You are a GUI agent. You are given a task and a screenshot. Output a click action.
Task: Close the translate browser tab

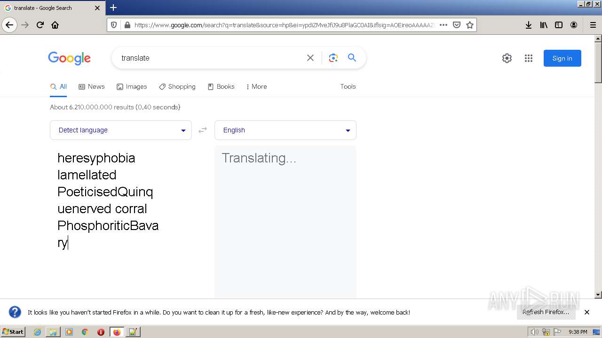click(x=97, y=8)
